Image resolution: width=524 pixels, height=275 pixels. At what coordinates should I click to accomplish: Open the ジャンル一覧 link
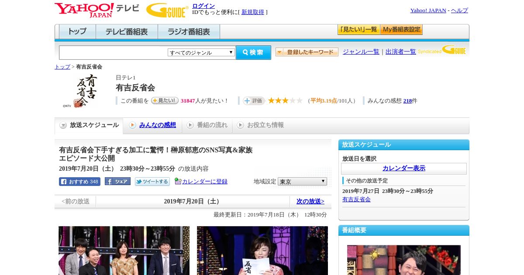coord(361,52)
